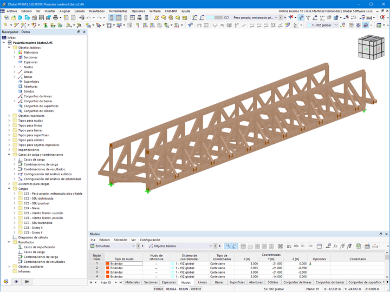This screenshot has height=292, width=390.
Task: Open the Archivo menu
Action: click(x=12, y=11)
